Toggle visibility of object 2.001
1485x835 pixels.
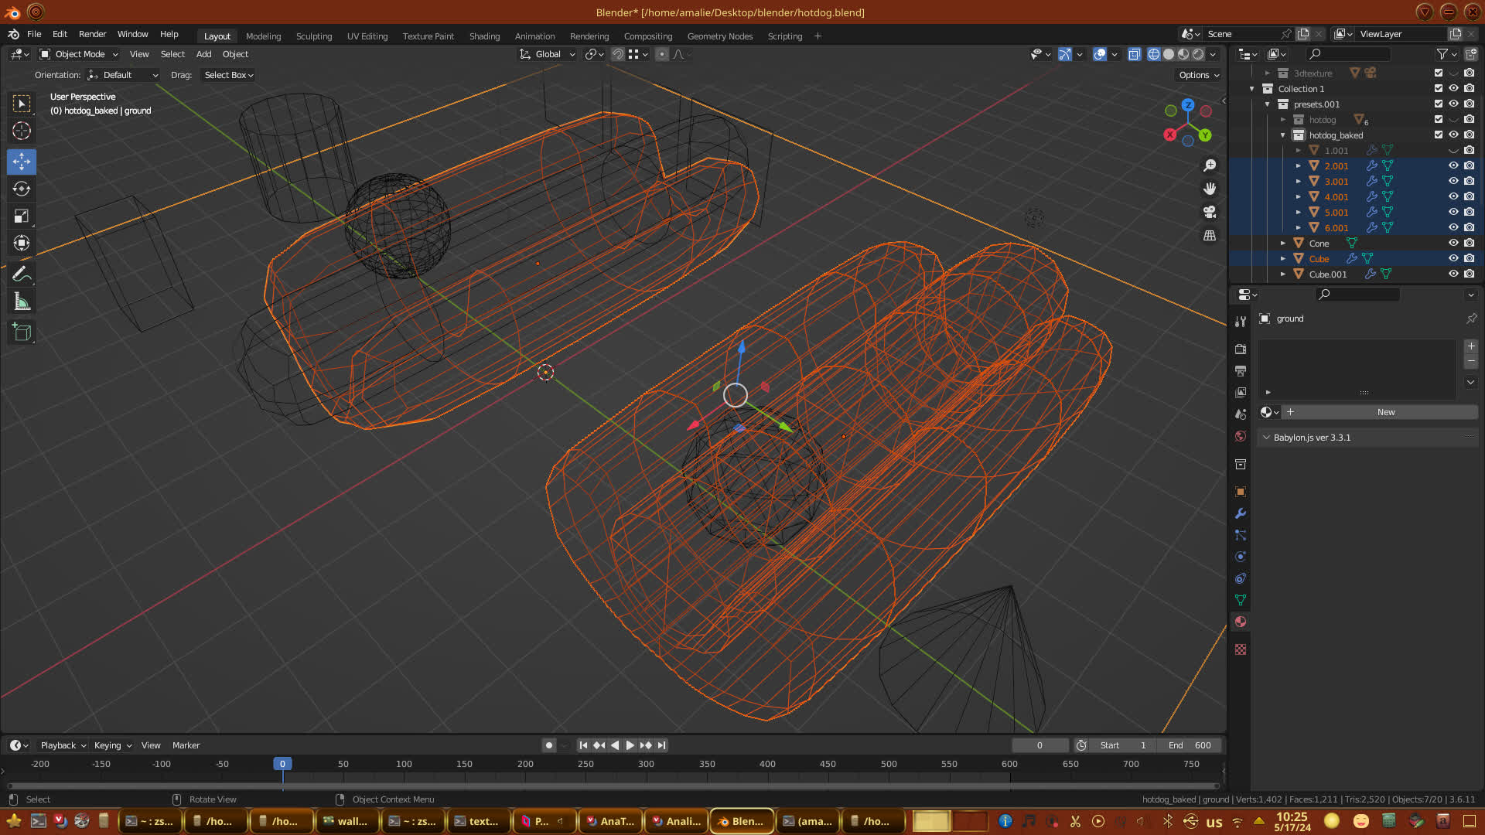(1453, 165)
